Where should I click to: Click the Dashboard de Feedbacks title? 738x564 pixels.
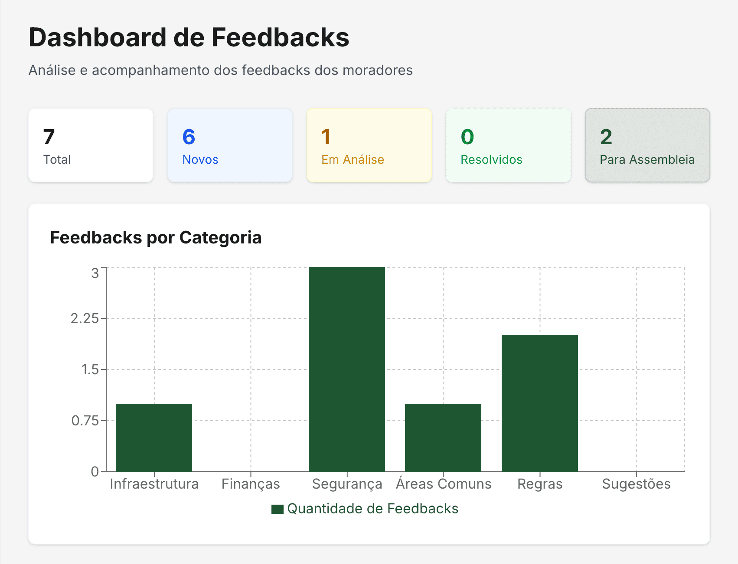[189, 37]
